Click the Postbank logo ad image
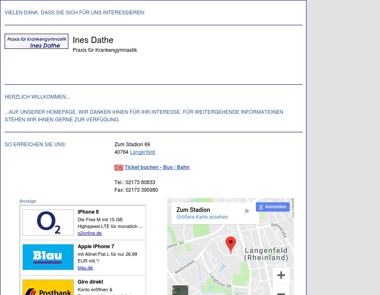This screenshot has height=295, width=380. tap(48, 288)
